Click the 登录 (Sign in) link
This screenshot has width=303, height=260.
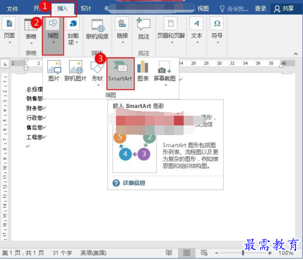(260, 9)
